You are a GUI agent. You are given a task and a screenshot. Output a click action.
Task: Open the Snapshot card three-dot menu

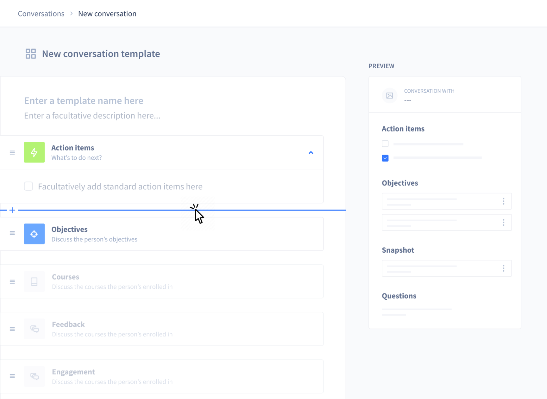point(503,268)
